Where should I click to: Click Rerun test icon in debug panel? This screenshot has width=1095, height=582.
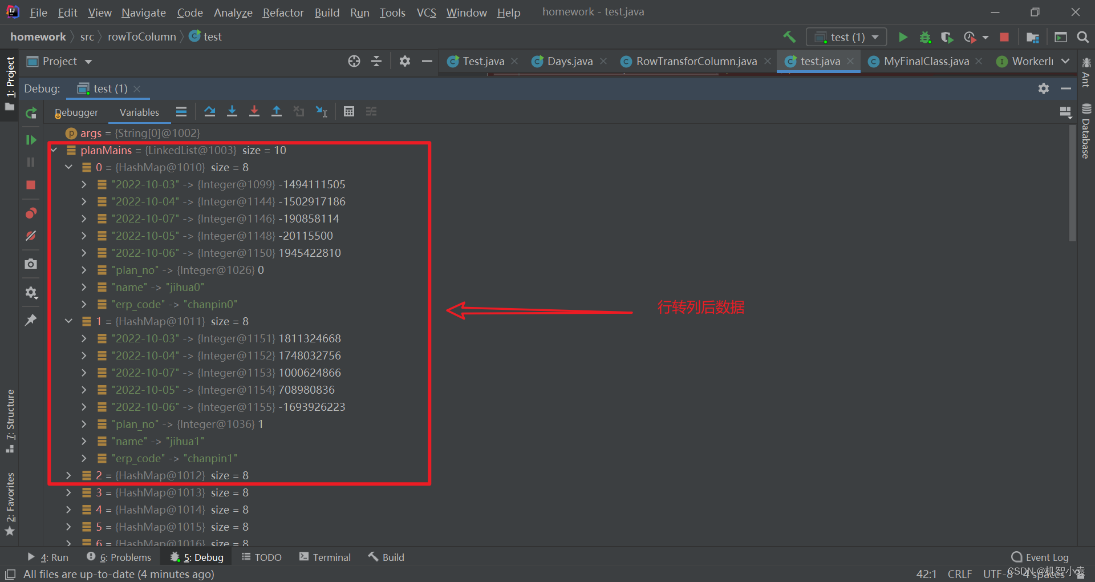(31, 113)
